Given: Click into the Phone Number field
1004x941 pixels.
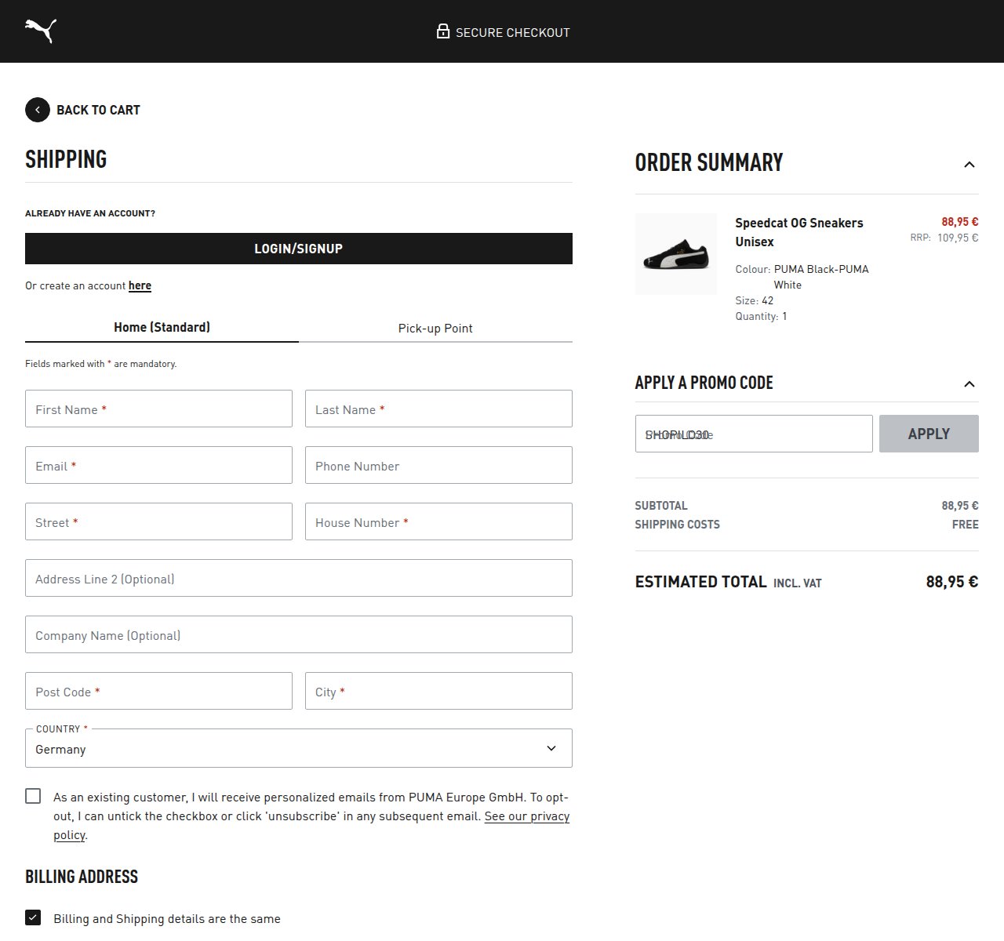Looking at the screenshot, I should (x=438, y=465).
